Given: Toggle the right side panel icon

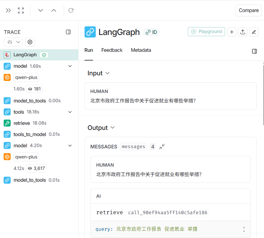Looking at the screenshot, I should [254, 51].
